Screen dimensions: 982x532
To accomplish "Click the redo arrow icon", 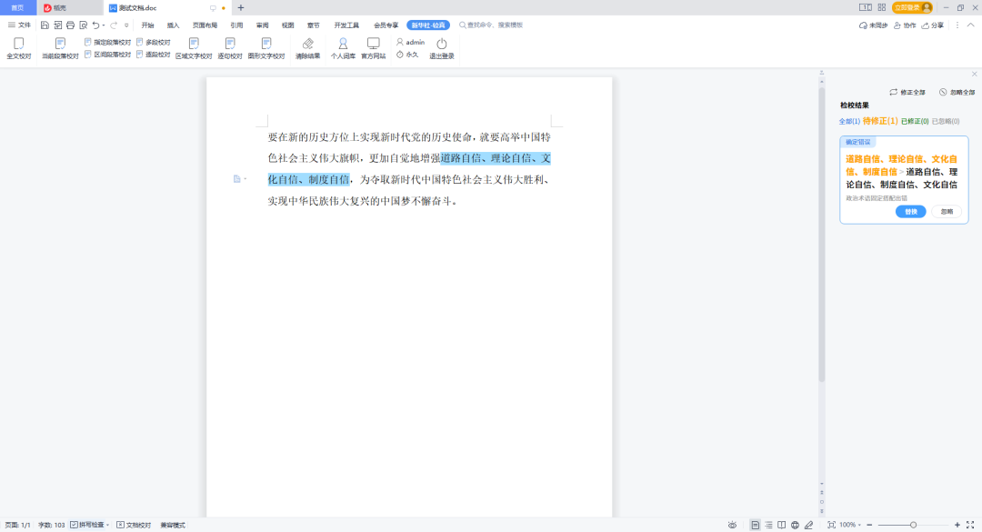I will pyautogui.click(x=114, y=25).
